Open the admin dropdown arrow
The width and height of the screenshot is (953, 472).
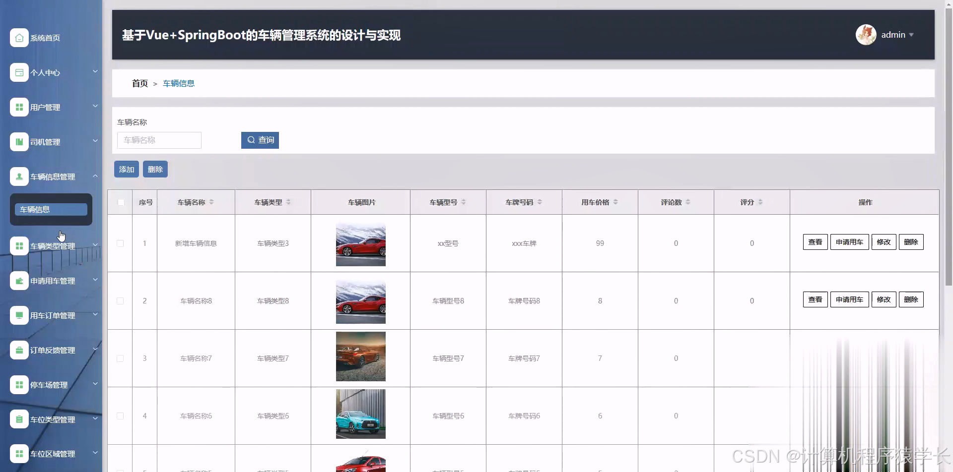click(x=911, y=35)
